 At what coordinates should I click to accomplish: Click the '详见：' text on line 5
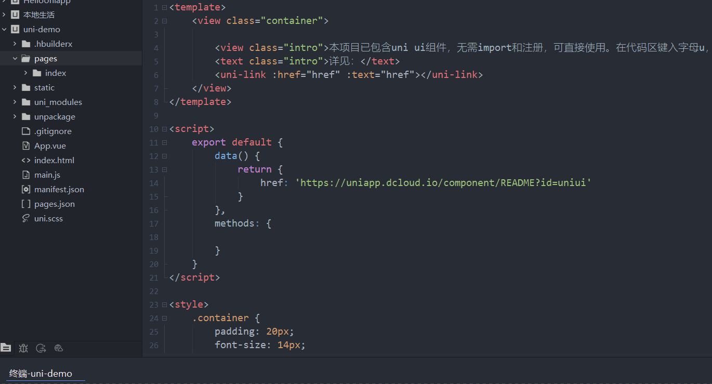342,61
